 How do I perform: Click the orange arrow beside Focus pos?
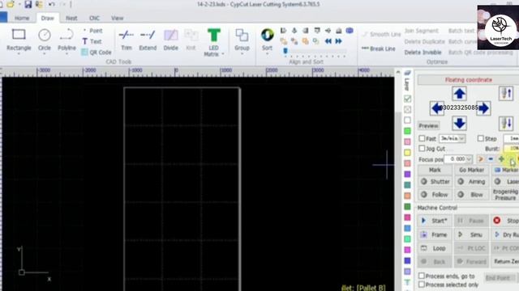(480, 159)
